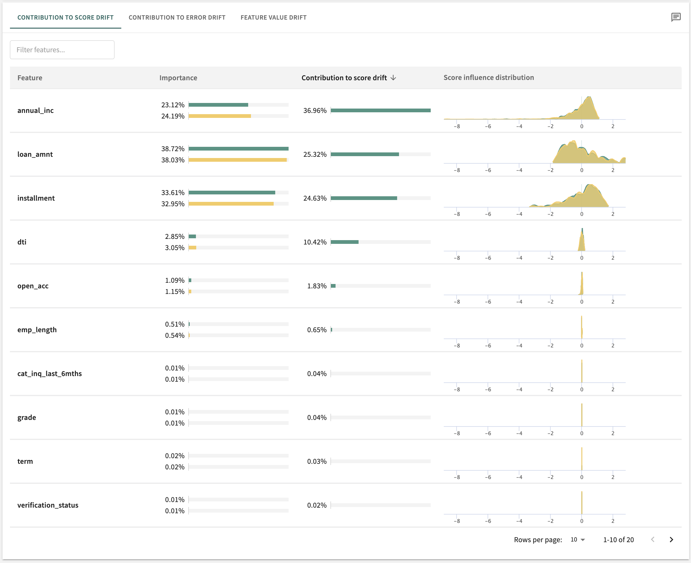The width and height of the screenshot is (691, 563).
Task: Click the comment/notes icon top right
Action: (x=676, y=17)
